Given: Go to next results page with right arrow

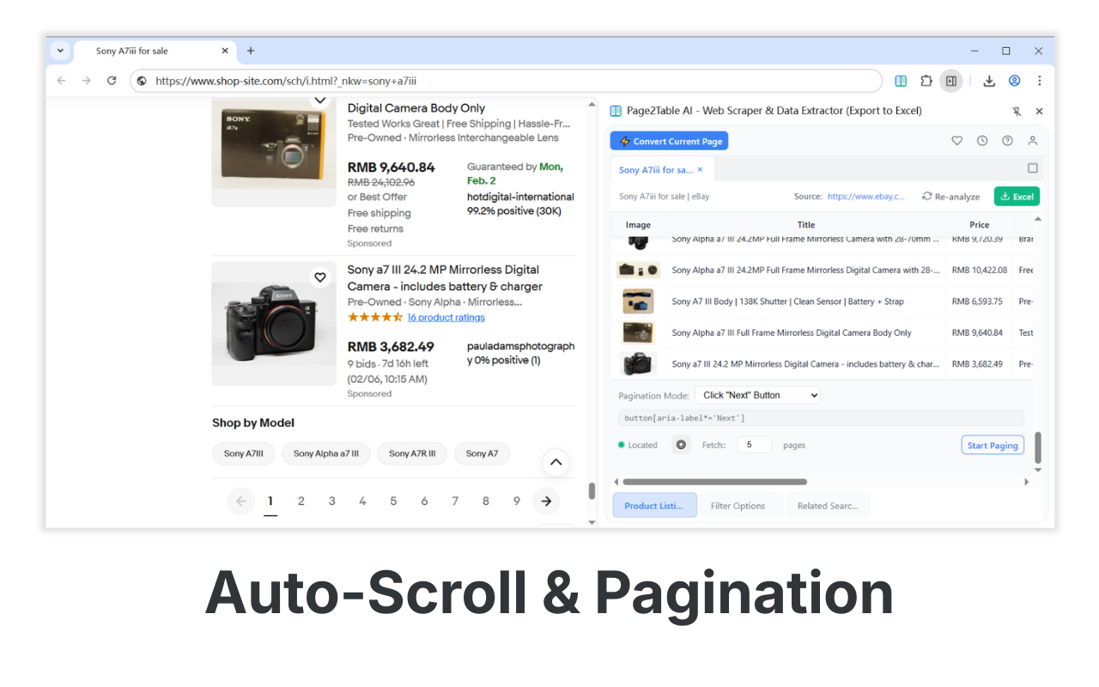Looking at the screenshot, I should pyautogui.click(x=546, y=502).
